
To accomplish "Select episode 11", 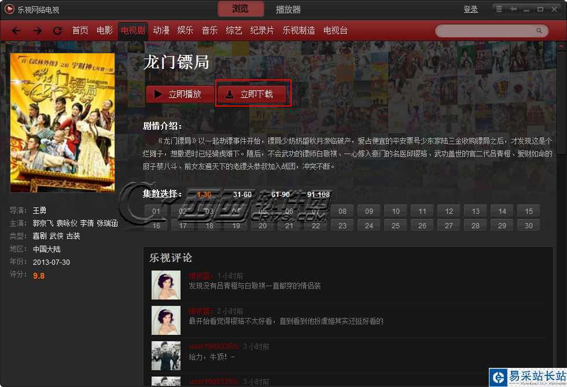I will tap(422, 211).
